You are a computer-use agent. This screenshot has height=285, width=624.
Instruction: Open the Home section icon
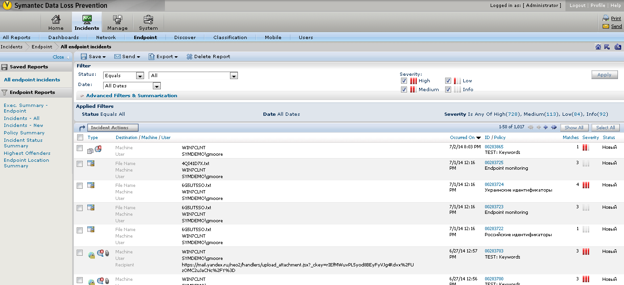[56, 19]
